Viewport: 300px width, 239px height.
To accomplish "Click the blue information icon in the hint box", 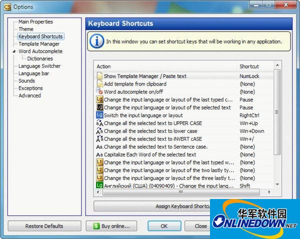I will [x=97, y=41].
